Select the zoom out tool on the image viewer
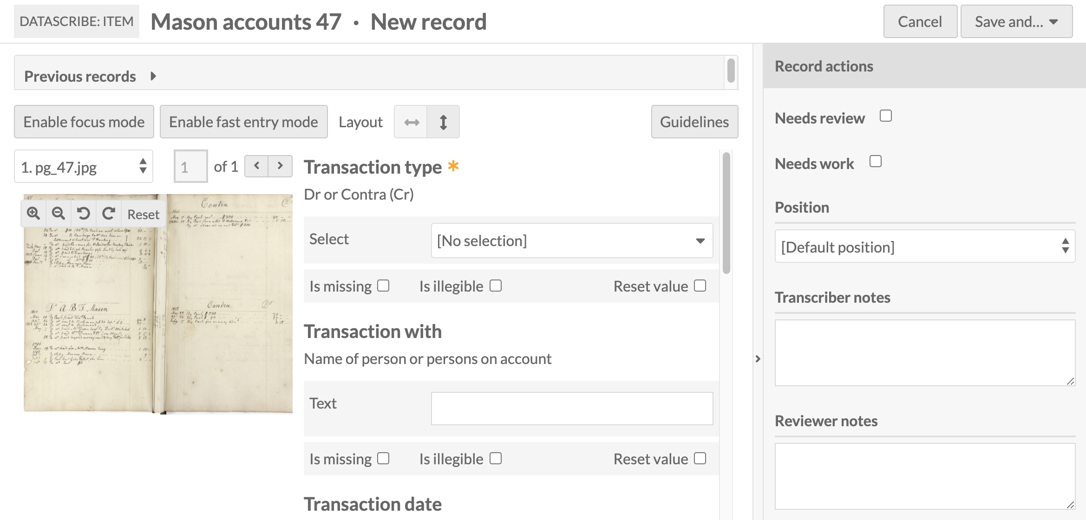 tap(58, 214)
